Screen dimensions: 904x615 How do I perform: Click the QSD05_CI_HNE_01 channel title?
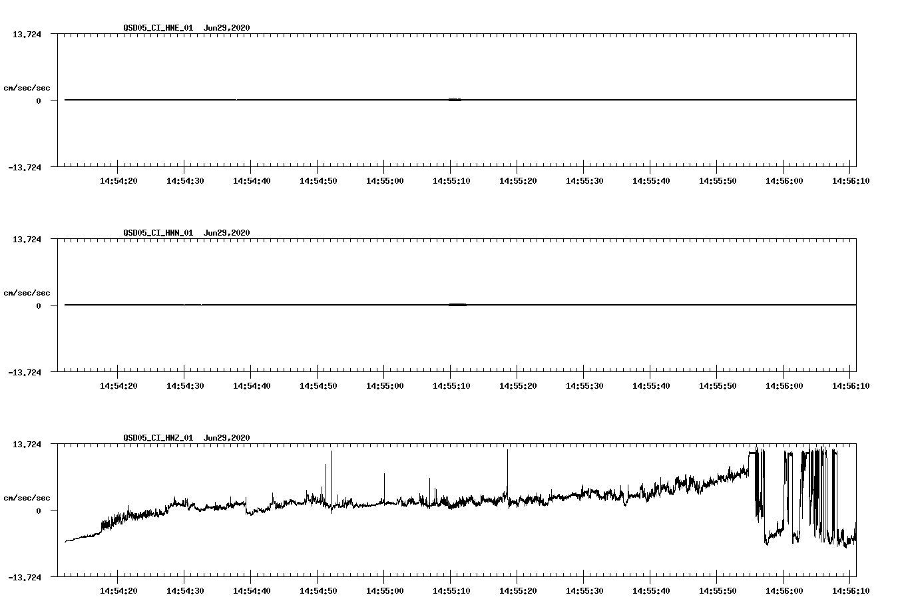pyautogui.click(x=158, y=28)
